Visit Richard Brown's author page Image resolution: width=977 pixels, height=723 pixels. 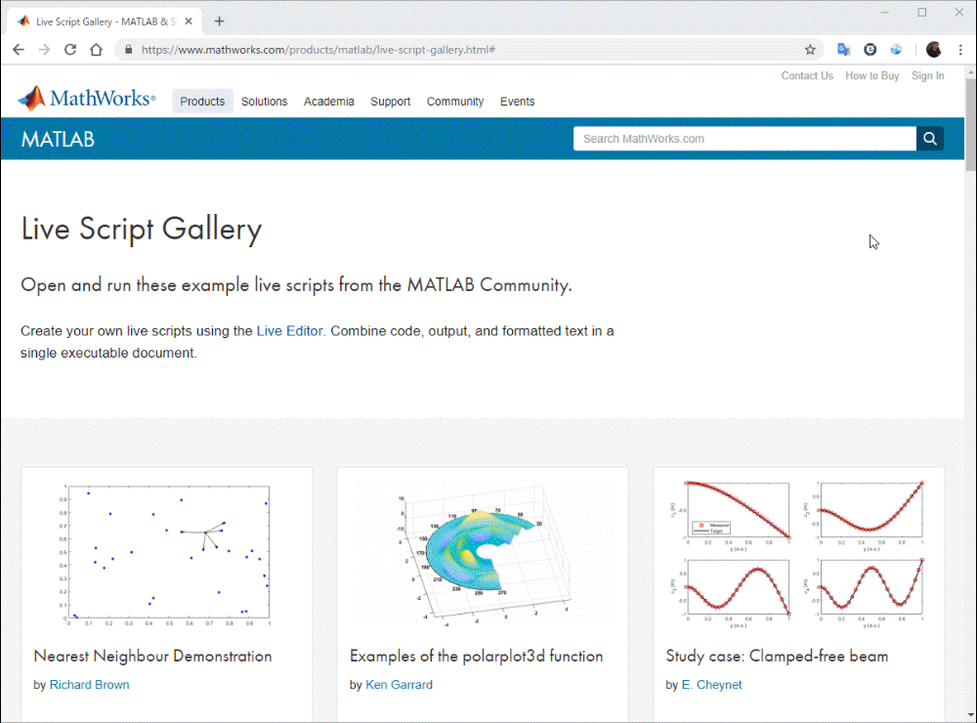tap(89, 685)
